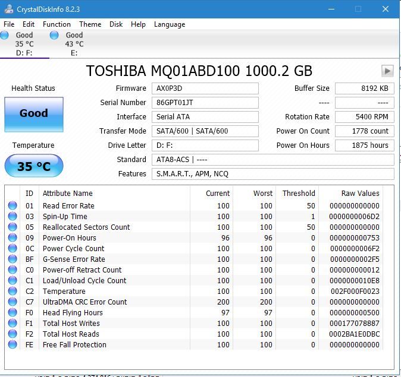Select the first disk status orb (D: F:)

click(5, 36)
